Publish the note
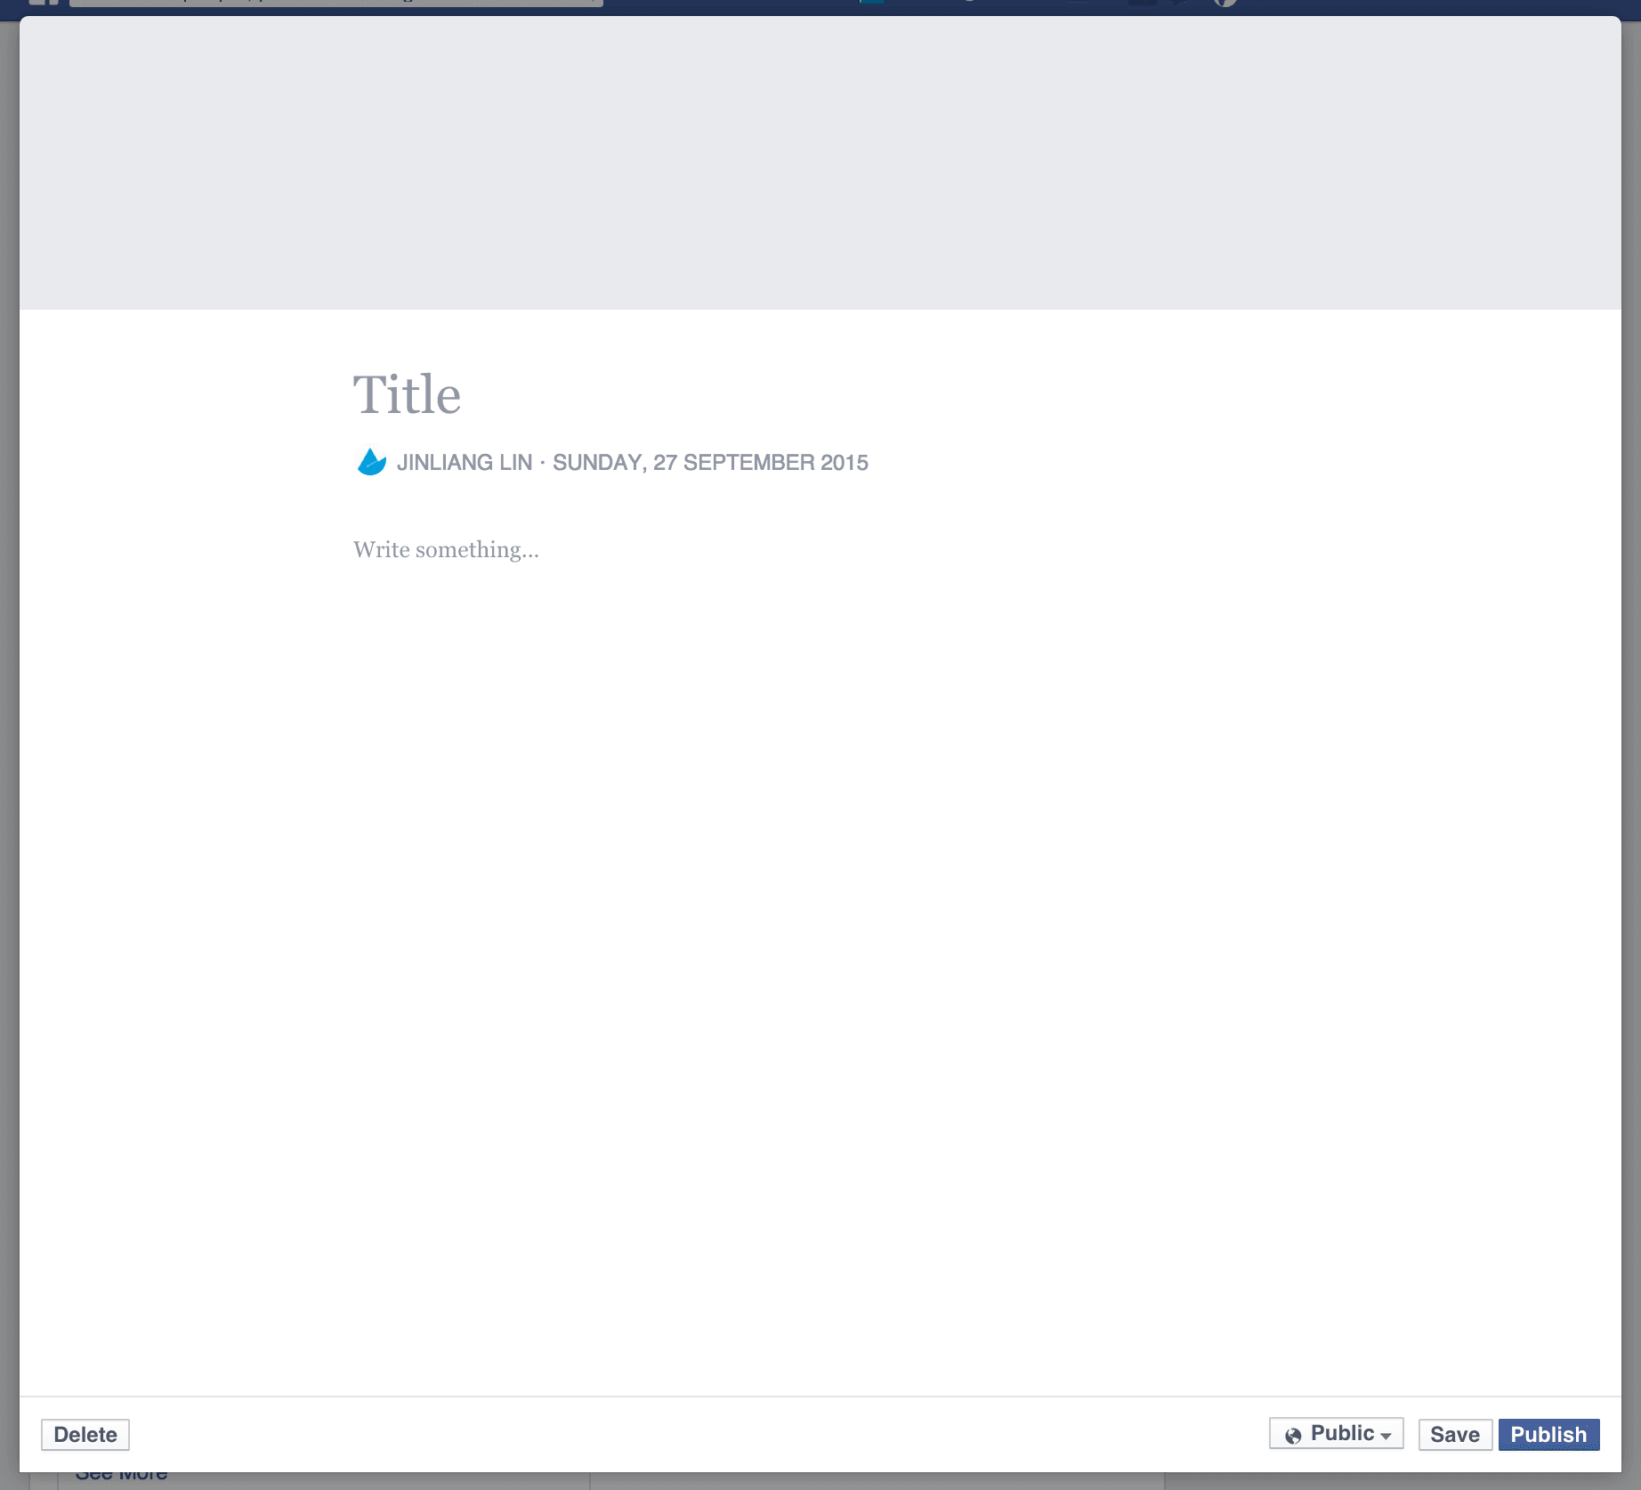The image size is (1641, 1490). 1548,1434
